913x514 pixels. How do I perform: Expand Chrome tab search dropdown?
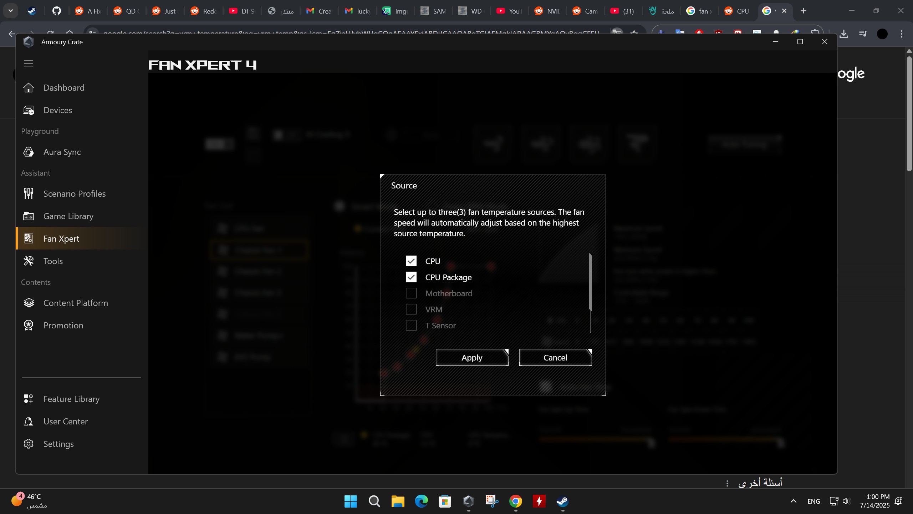click(11, 11)
